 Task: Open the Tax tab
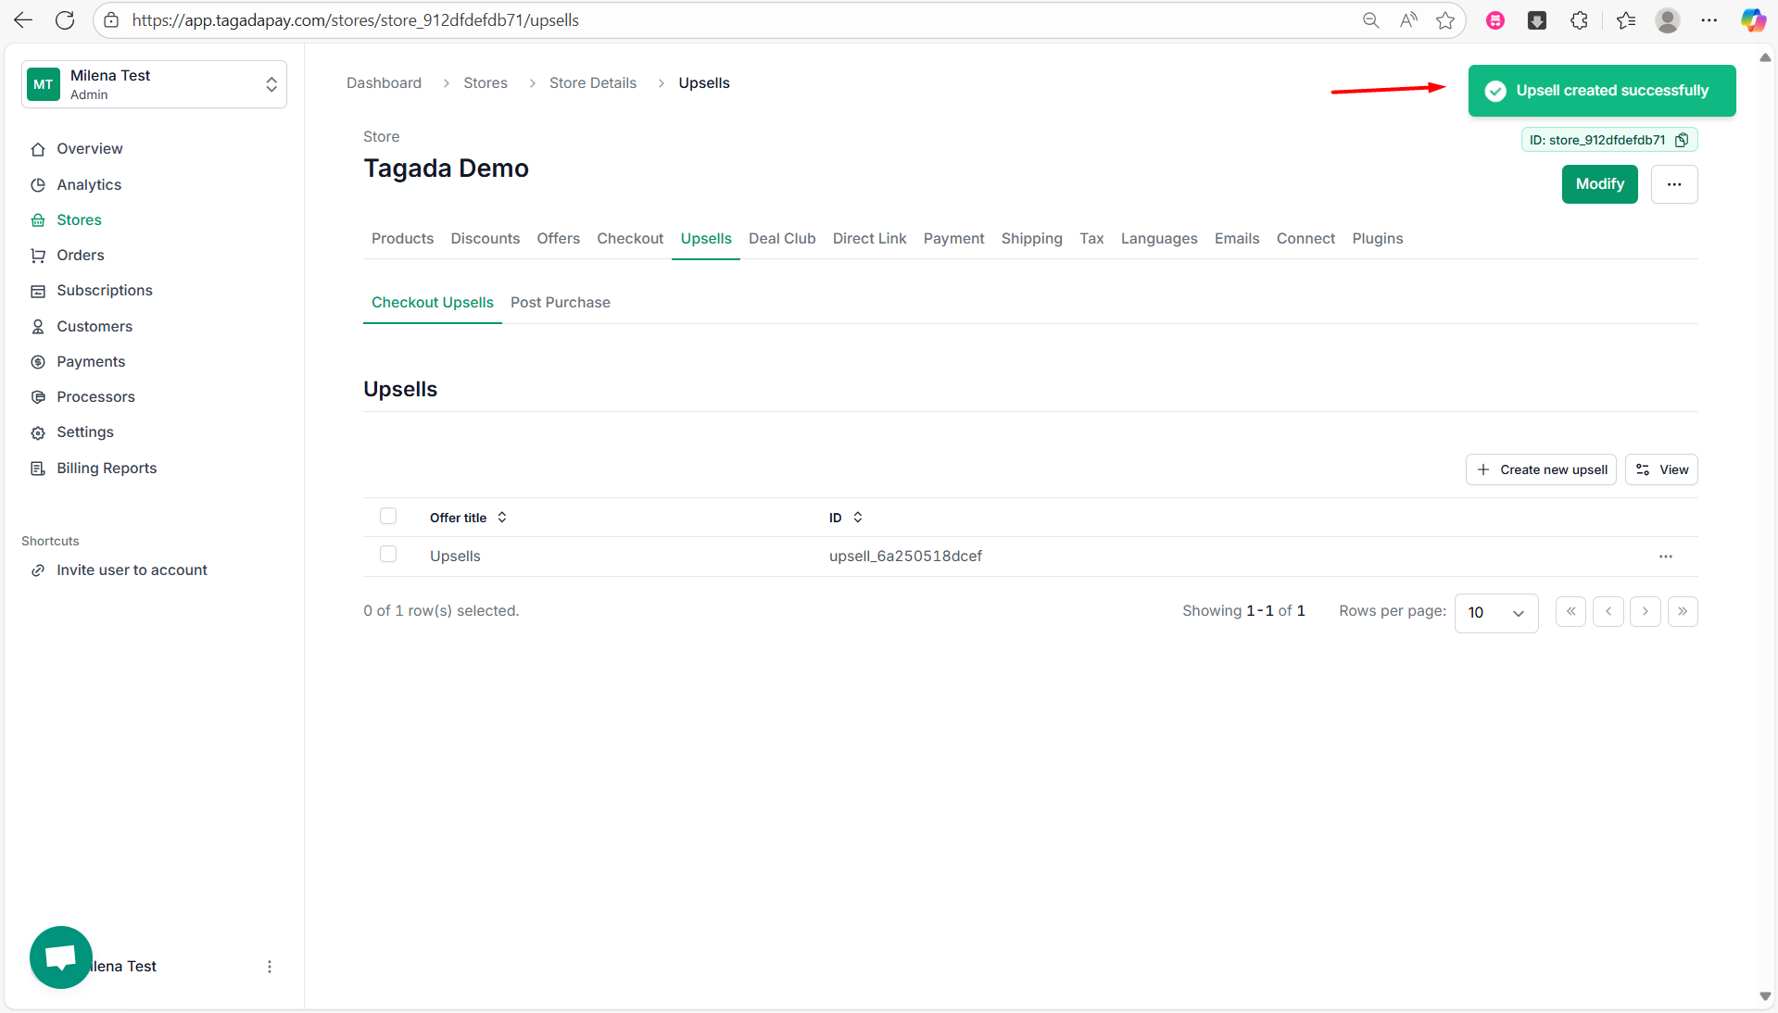point(1091,238)
